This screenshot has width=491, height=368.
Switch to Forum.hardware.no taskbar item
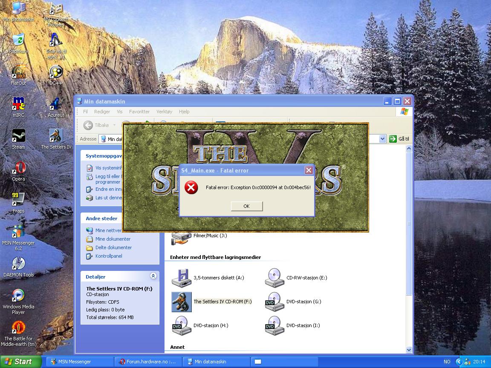pos(148,362)
